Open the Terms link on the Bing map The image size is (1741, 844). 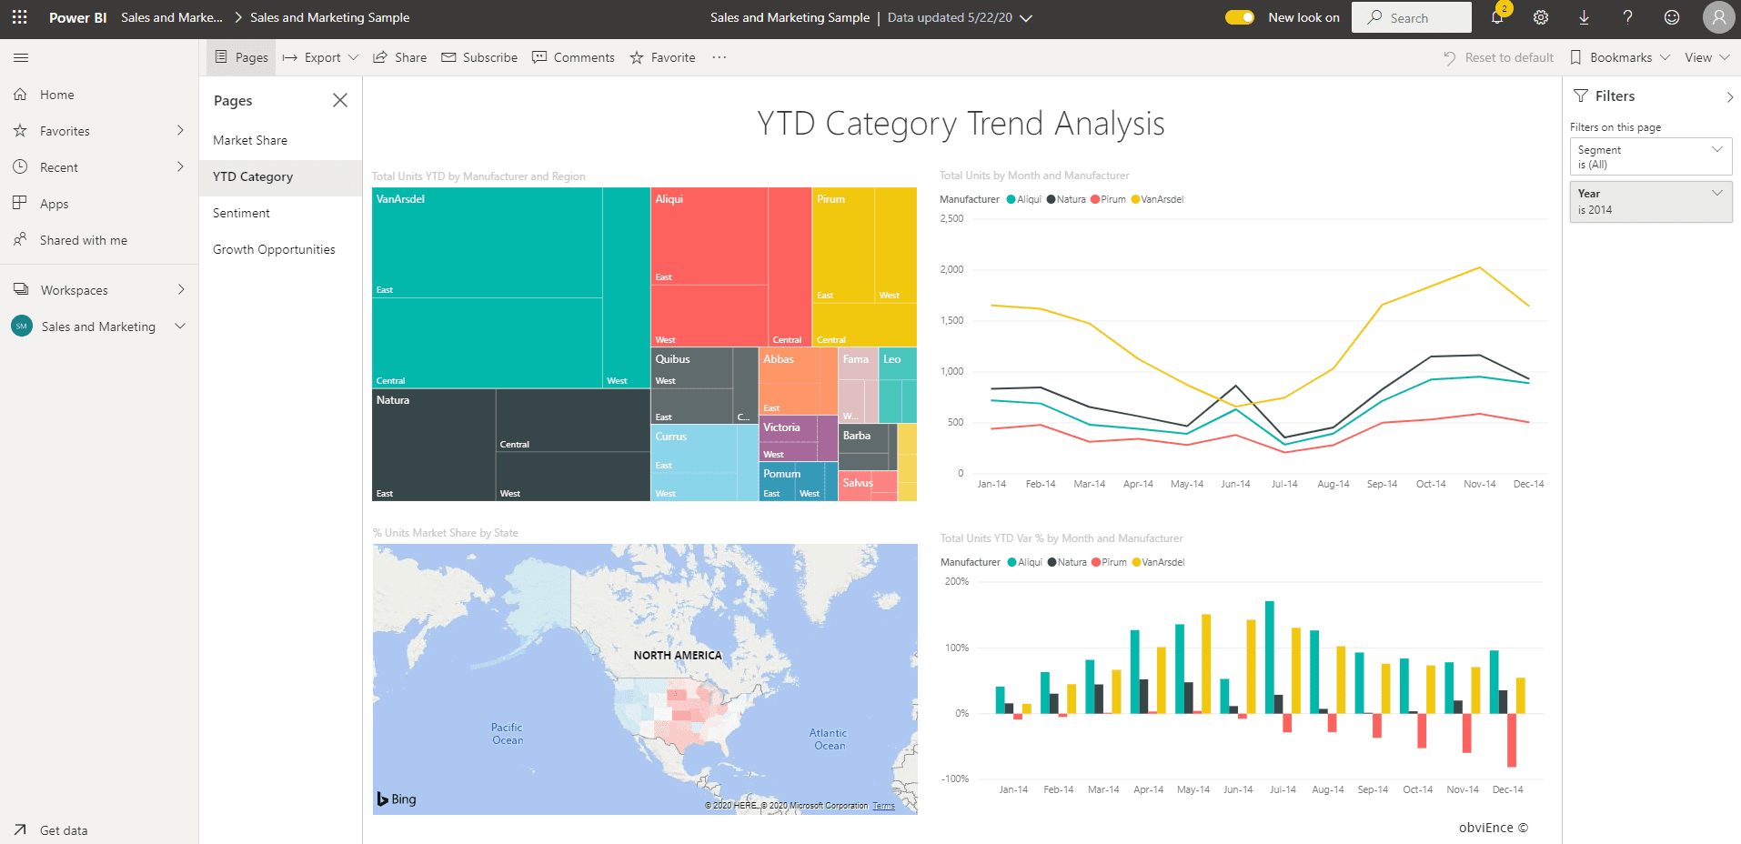point(883,806)
